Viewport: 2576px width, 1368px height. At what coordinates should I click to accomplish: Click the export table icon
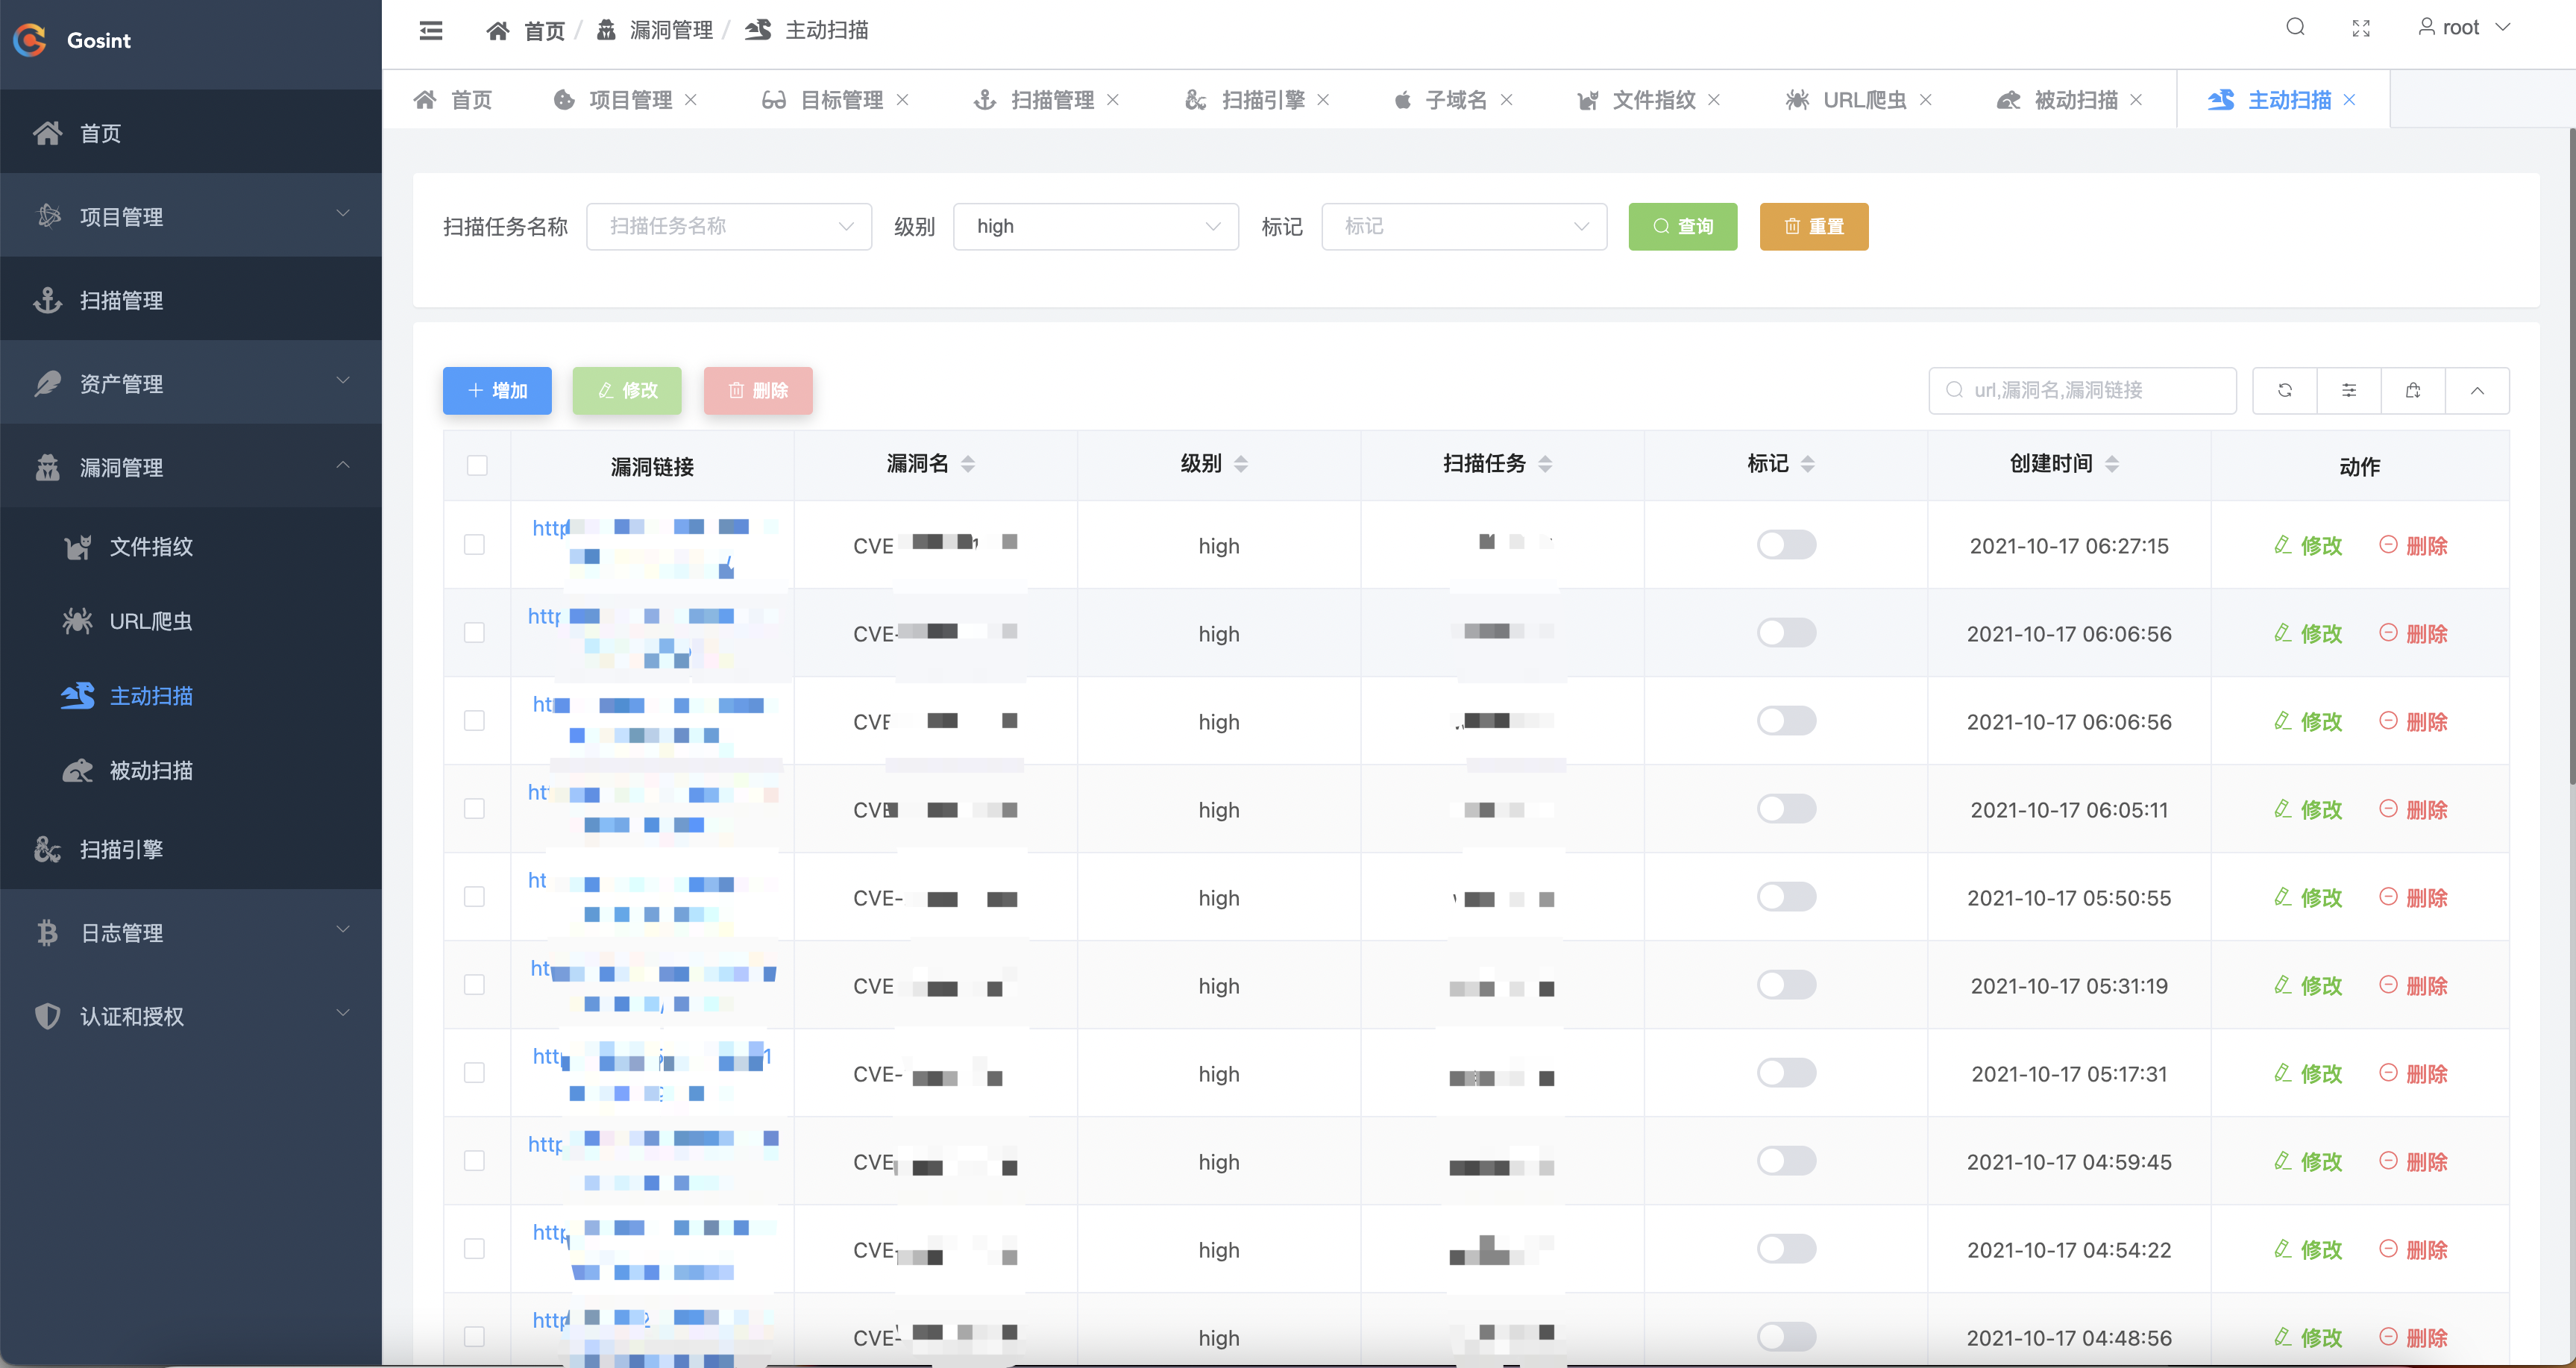click(2413, 390)
